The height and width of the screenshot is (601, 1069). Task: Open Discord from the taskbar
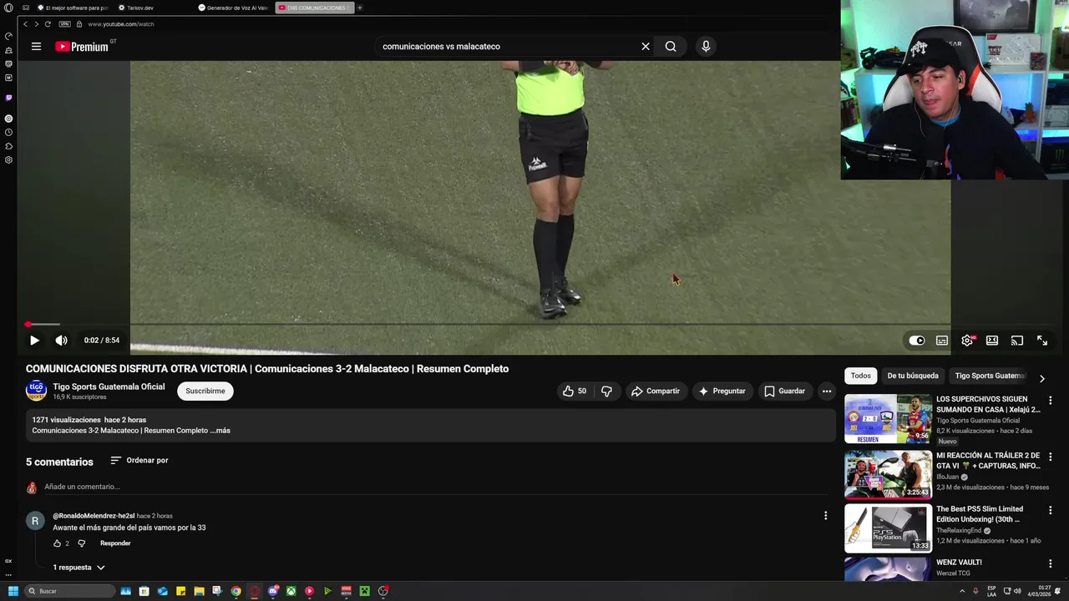point(273,591)
